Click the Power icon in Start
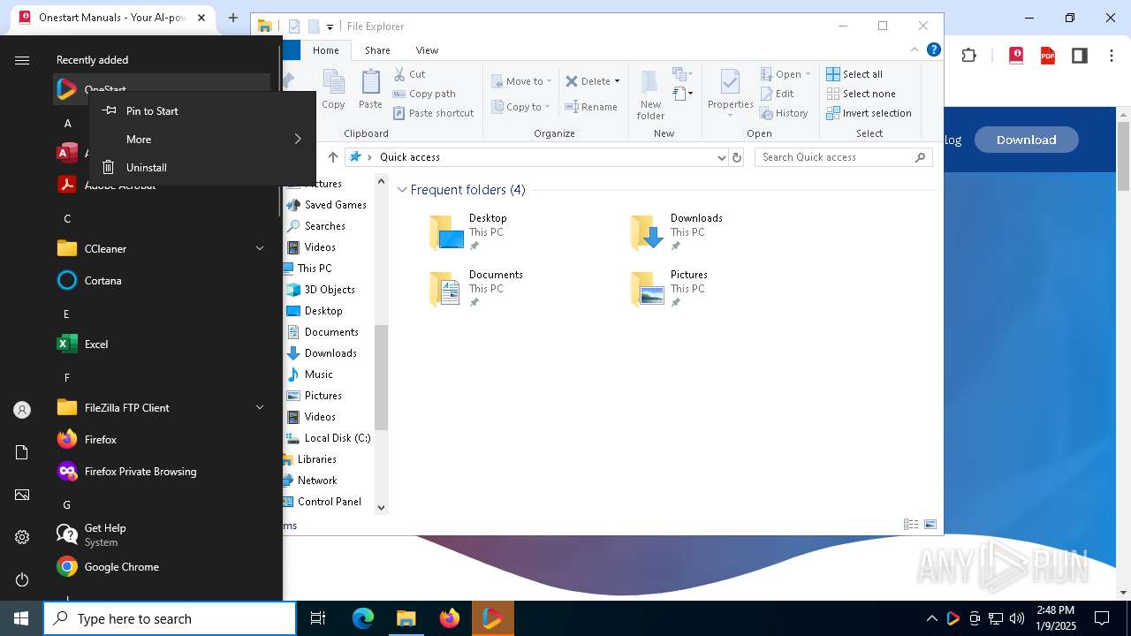Image resolution: width=1131 pixels, height=636 pixels. [x=22, y=579]
